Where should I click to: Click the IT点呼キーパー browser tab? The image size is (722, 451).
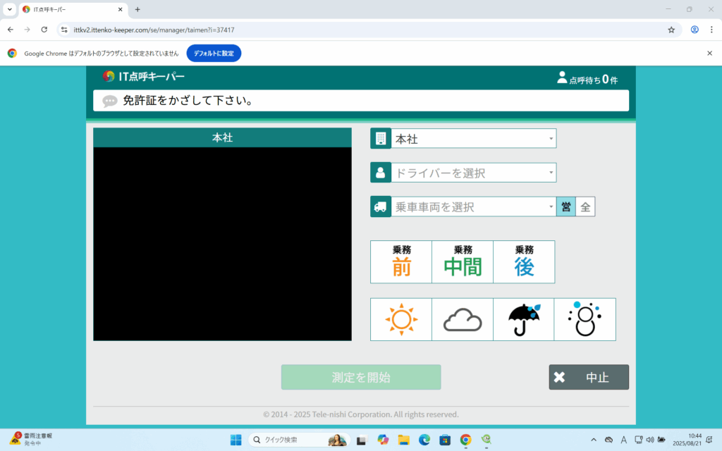point(71,9)
